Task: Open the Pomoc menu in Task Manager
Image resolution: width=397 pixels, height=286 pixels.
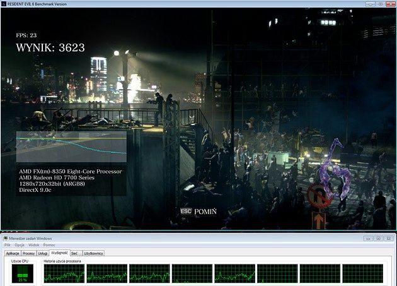Action: point(49,245)
